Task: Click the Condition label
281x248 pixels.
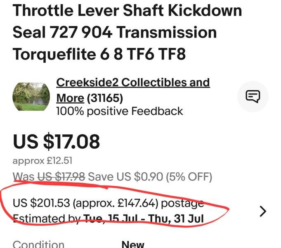Action: [38, 244]
